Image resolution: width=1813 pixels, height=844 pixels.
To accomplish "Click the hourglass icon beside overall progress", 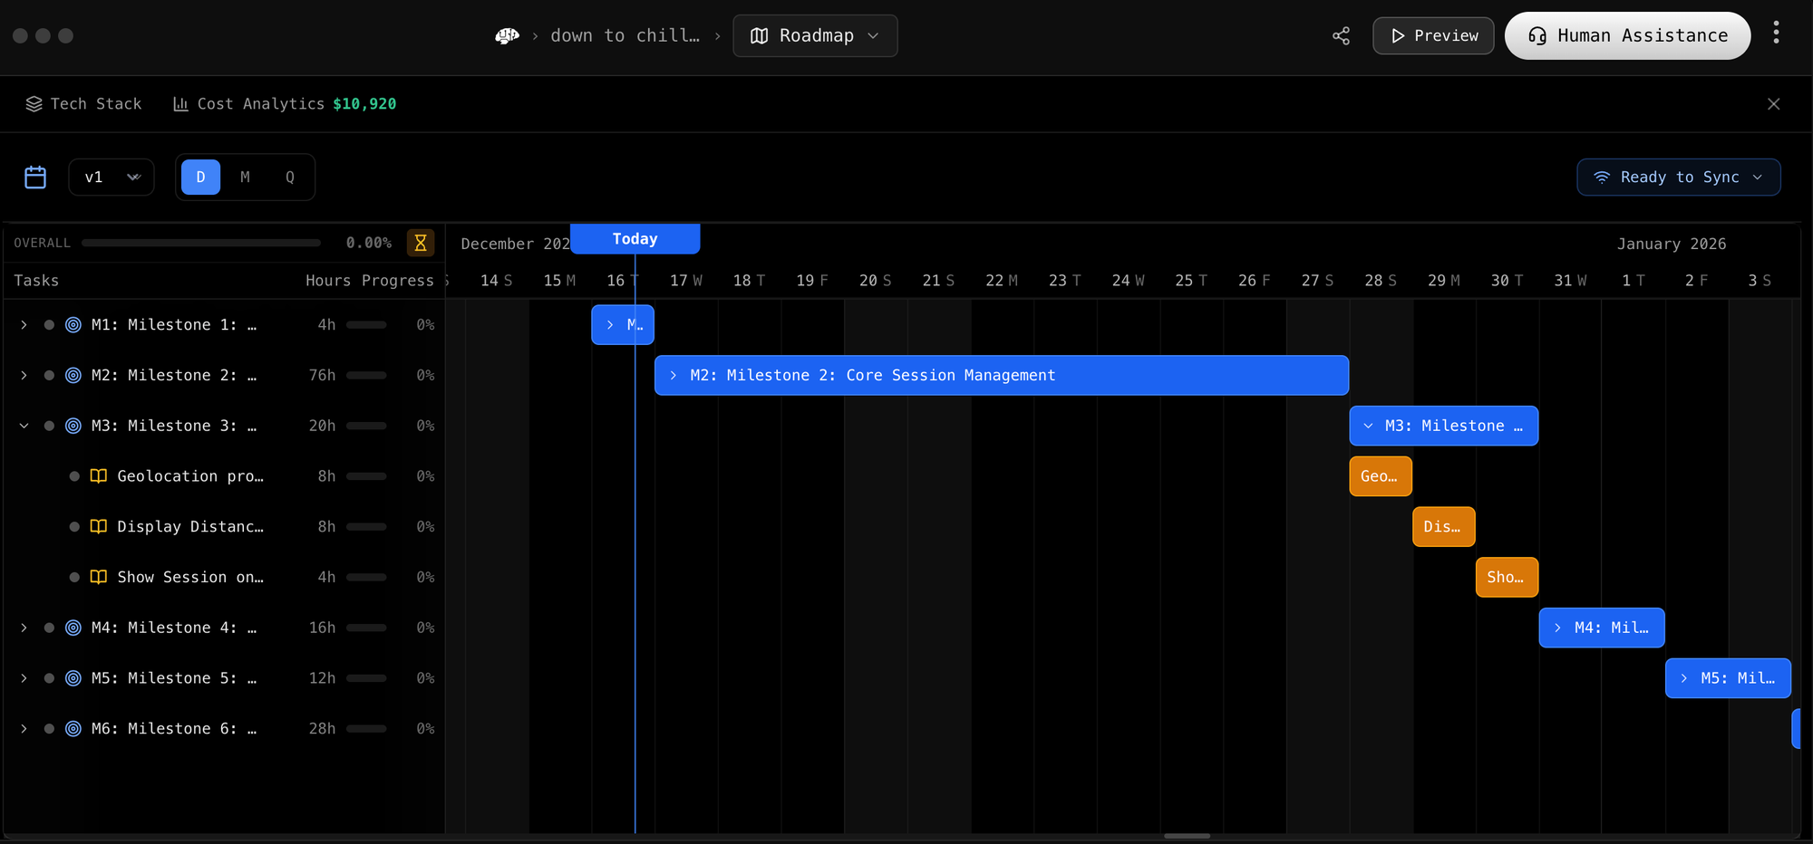I will (421, 243).
